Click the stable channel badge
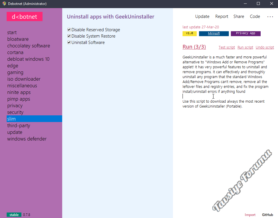This screenshot has height=218, width=278. [14, 215]
